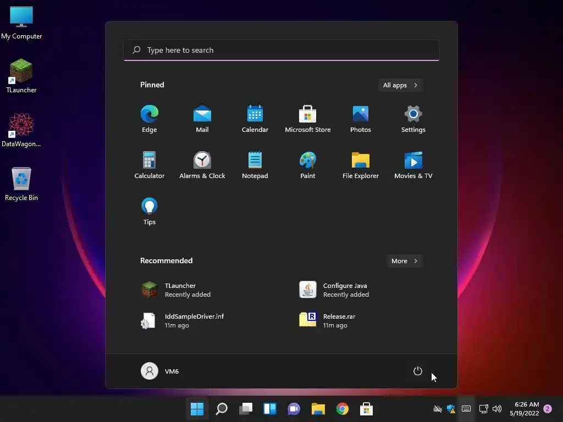This screenshot has width=563, height=422.
Task: Open Edge from pinned apps
Action: 150,119
